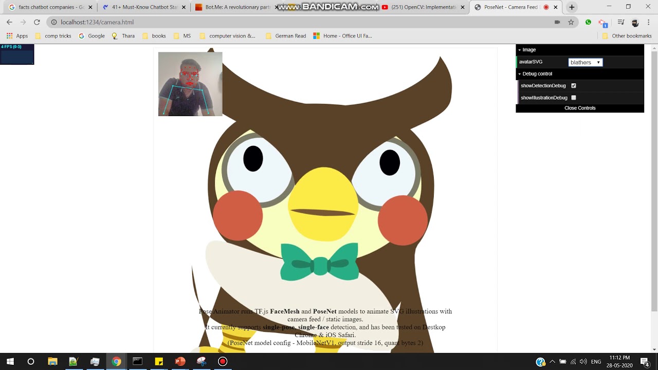Open the computer vision bookmark folder
Image resolution: width=658 pixels, height=370 pixels.
(227, 36)
